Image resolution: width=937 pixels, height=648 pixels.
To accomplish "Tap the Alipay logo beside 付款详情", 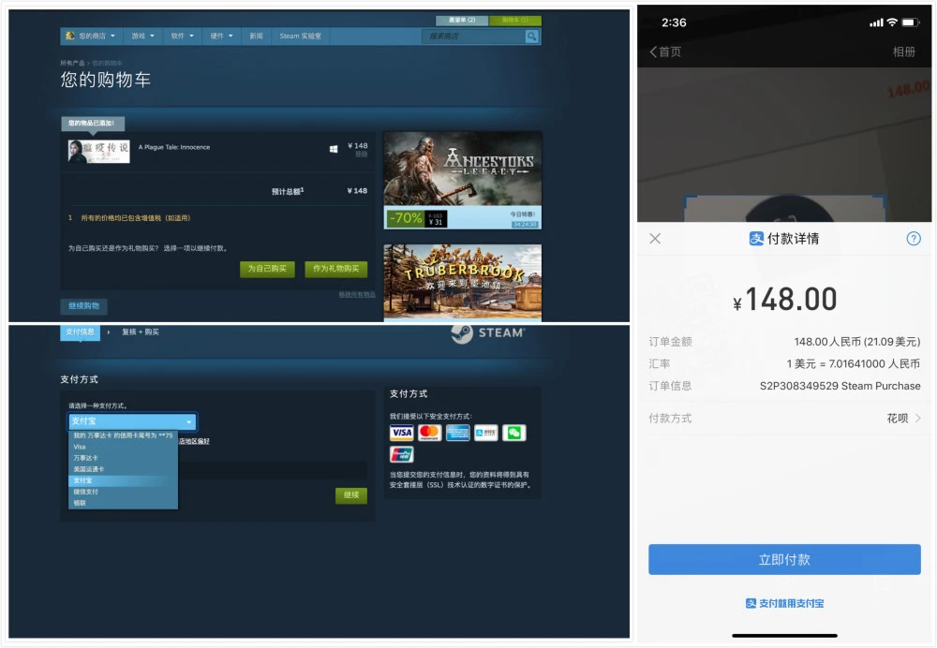I will click(756, 239).
